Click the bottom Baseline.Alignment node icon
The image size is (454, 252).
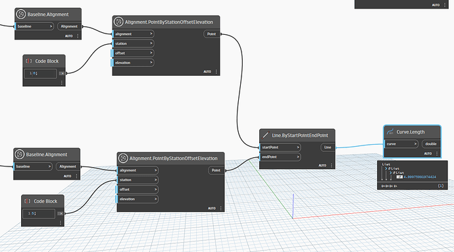[19, 154]
